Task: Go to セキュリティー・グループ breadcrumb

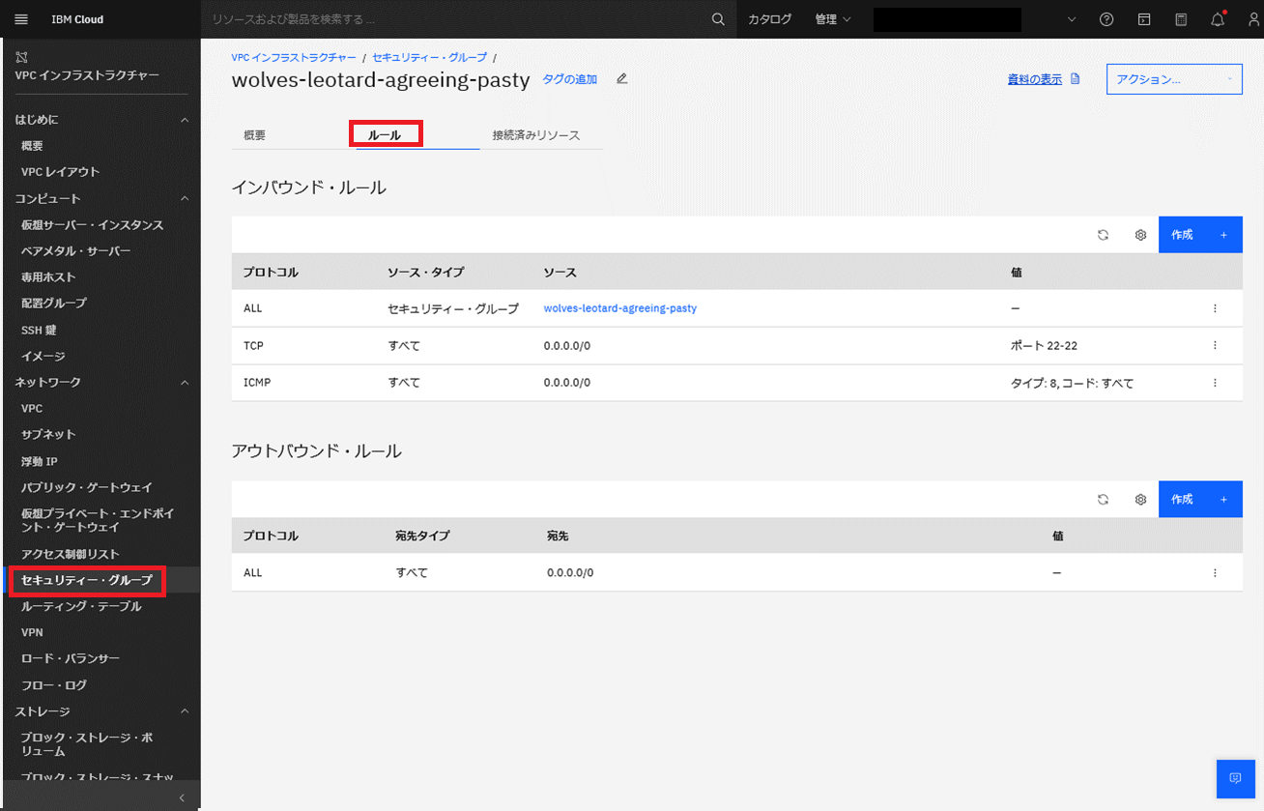Action: click(430, 58)
